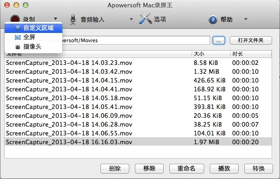Image resolution: width=280 pixels, height=179 pixels.
Task: Click the 393.81 KiB size cell
Action: pos(209,107)
